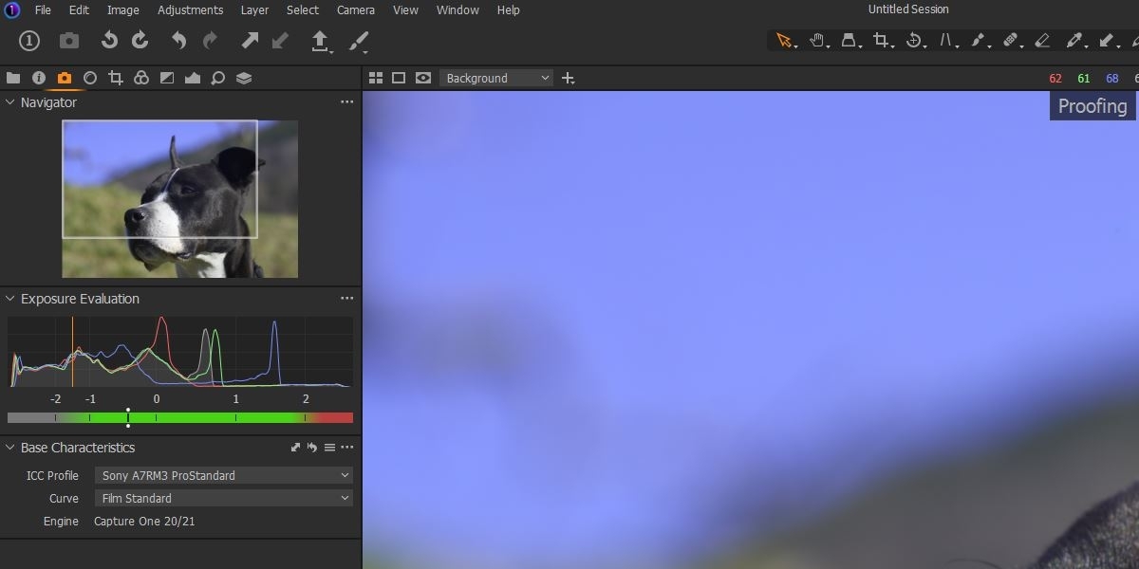Select the color picker eyedropper tool
This screenshot has height=569, width=1139.
tap(1074, 40)
